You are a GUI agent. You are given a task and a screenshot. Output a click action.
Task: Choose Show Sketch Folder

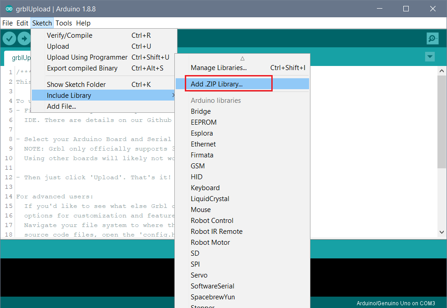click(103, 84)
